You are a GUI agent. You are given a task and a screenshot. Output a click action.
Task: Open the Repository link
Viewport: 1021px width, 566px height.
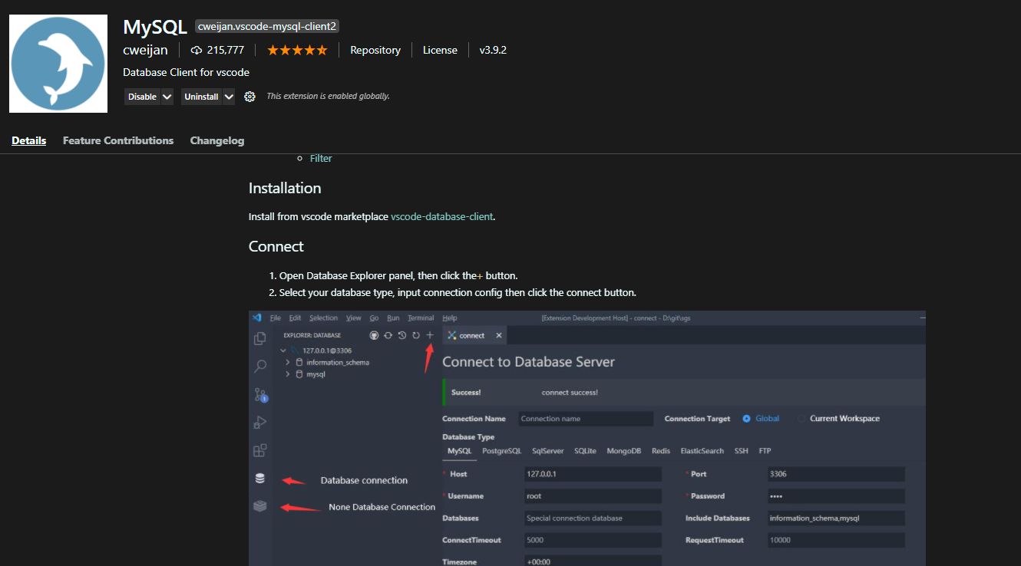tap(375, 50)
